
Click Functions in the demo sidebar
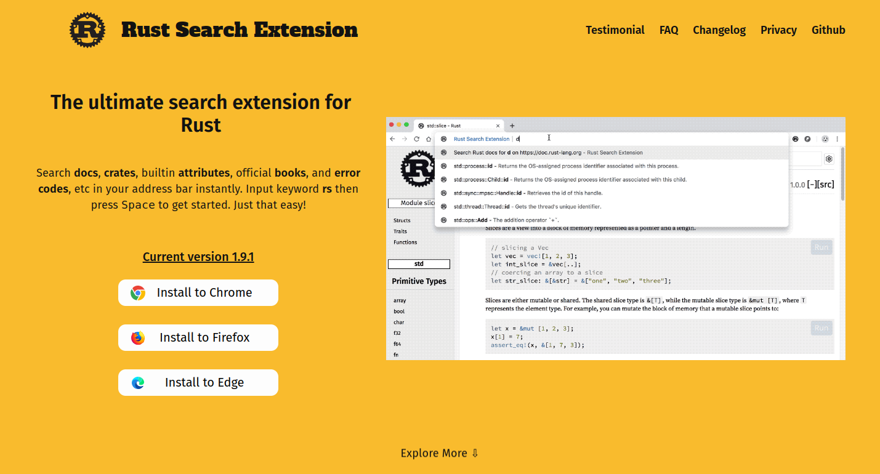pyautogui.click(x=405, y=243)
